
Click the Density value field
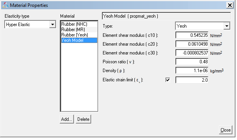click(x=192, y=71)
